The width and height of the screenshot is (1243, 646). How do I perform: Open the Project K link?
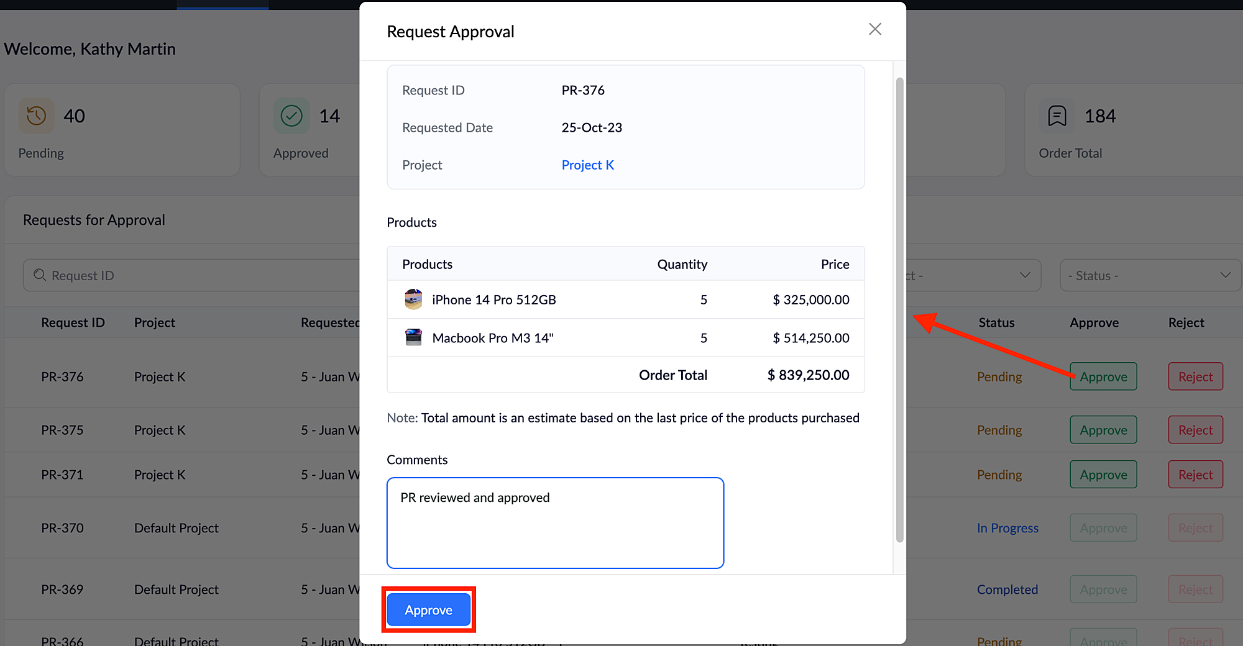pyautogui.click(x=587, y=165)
